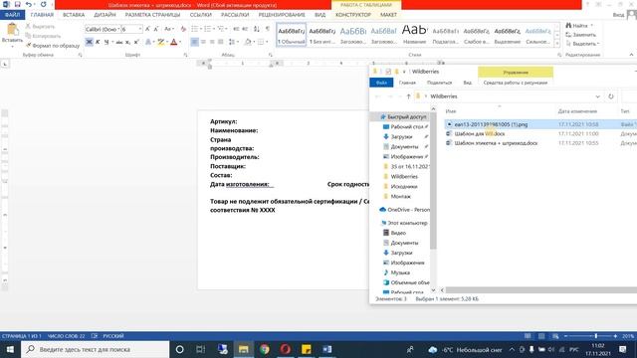Toggle Strikethrough formatting (abc)

coord(119,42)
